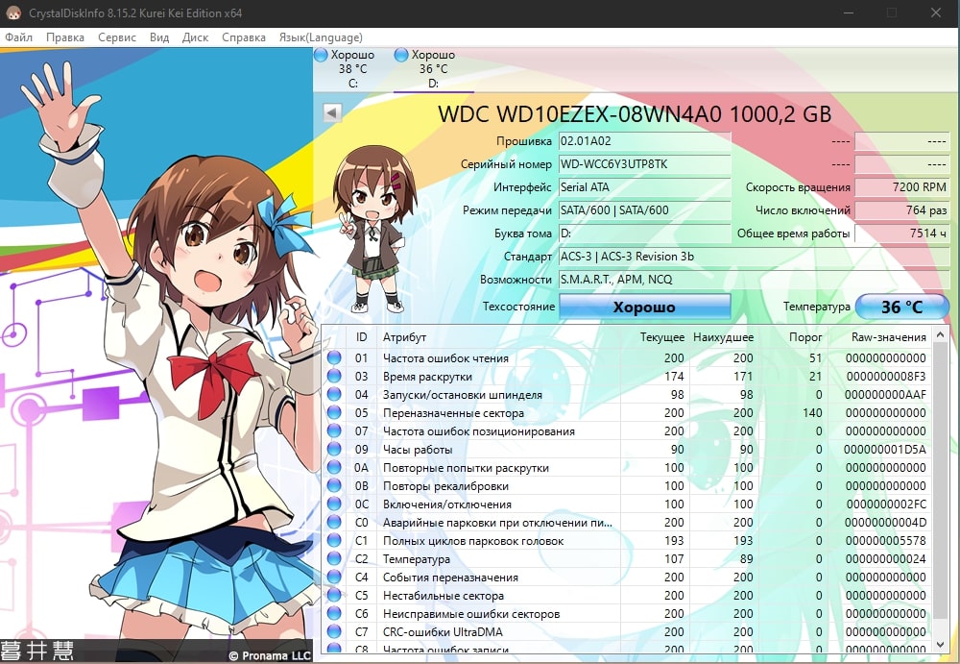Click status orb beside Reallocated Sectors row 05
The height and width of the screenshot is (664, 960).
tap(334, 413)
